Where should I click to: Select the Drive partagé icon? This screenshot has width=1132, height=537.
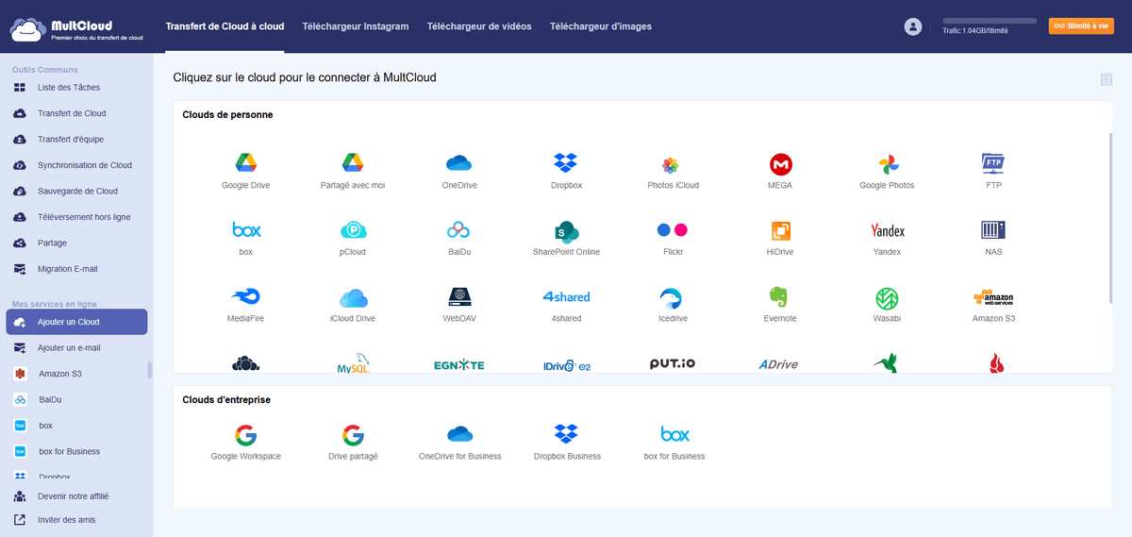tap(353, 435)
